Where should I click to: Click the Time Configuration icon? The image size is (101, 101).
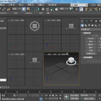60,98
